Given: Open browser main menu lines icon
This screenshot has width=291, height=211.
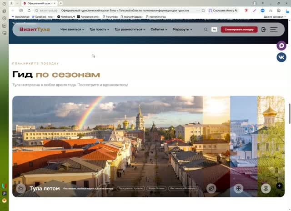Looking at the screenshot, I should (x=263, y=3).
